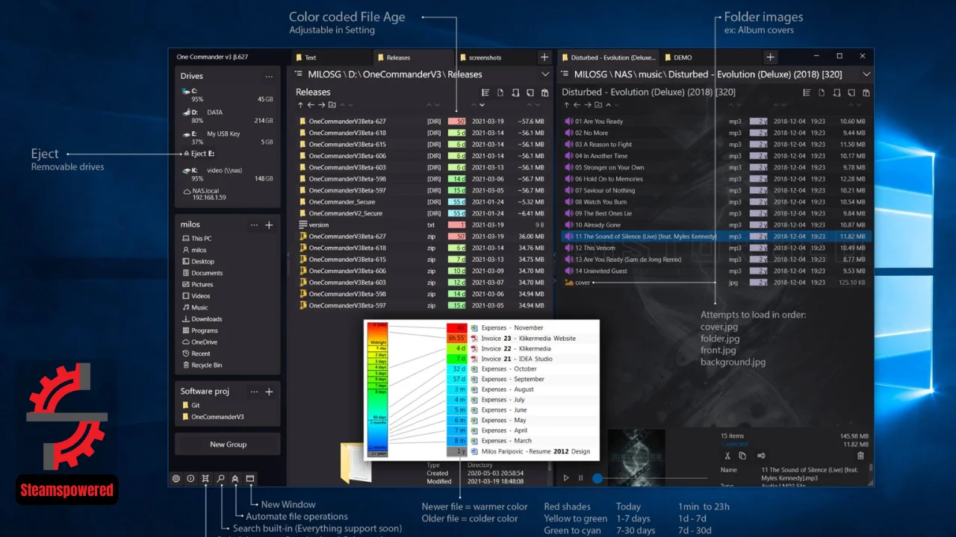The width and height of the screenshot is (956, 537).
Task: Select 11 The Sound of Silence track
Action: click(x=716, y=236)
